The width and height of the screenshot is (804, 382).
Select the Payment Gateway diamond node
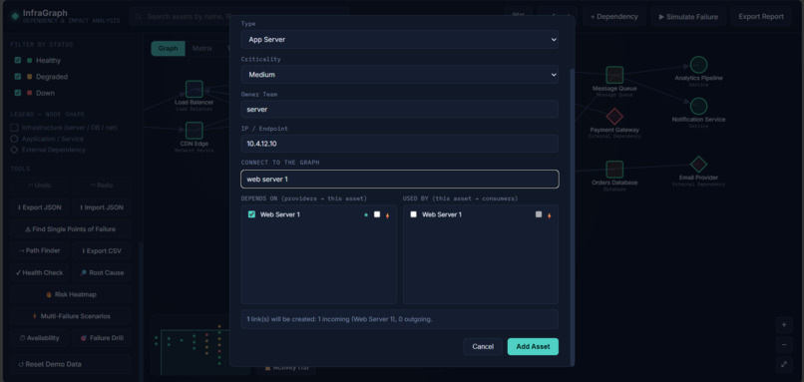tap(614, 117)
